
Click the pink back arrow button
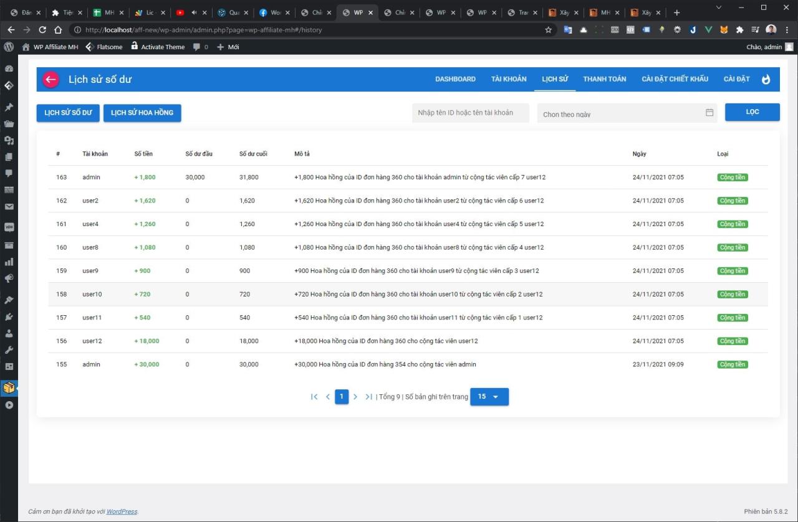pos(50,79)
